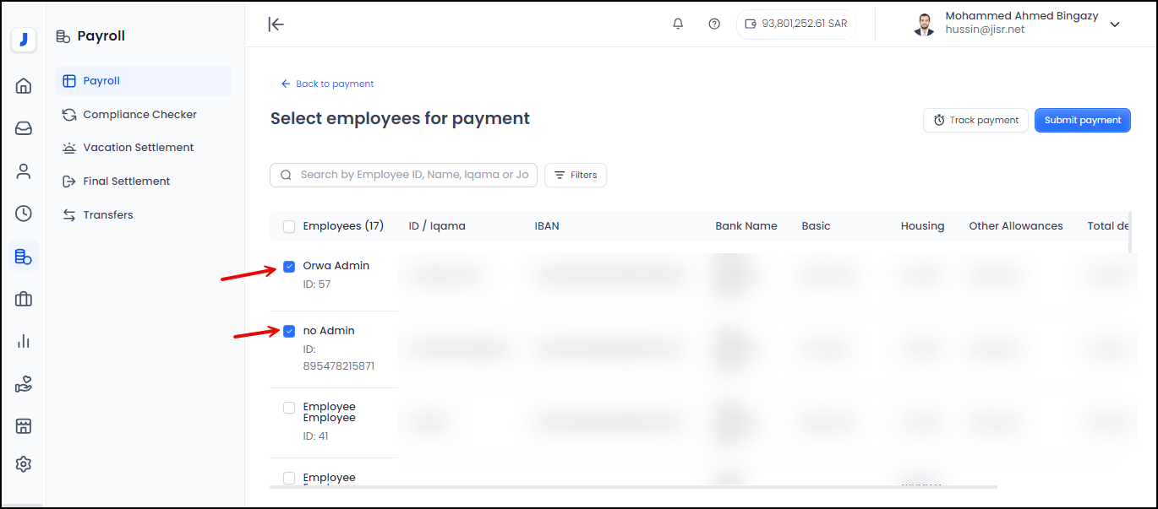The width and height of the screenshot is (1158, 509).
Task: Open the help question mark icon
Action: 714,24
